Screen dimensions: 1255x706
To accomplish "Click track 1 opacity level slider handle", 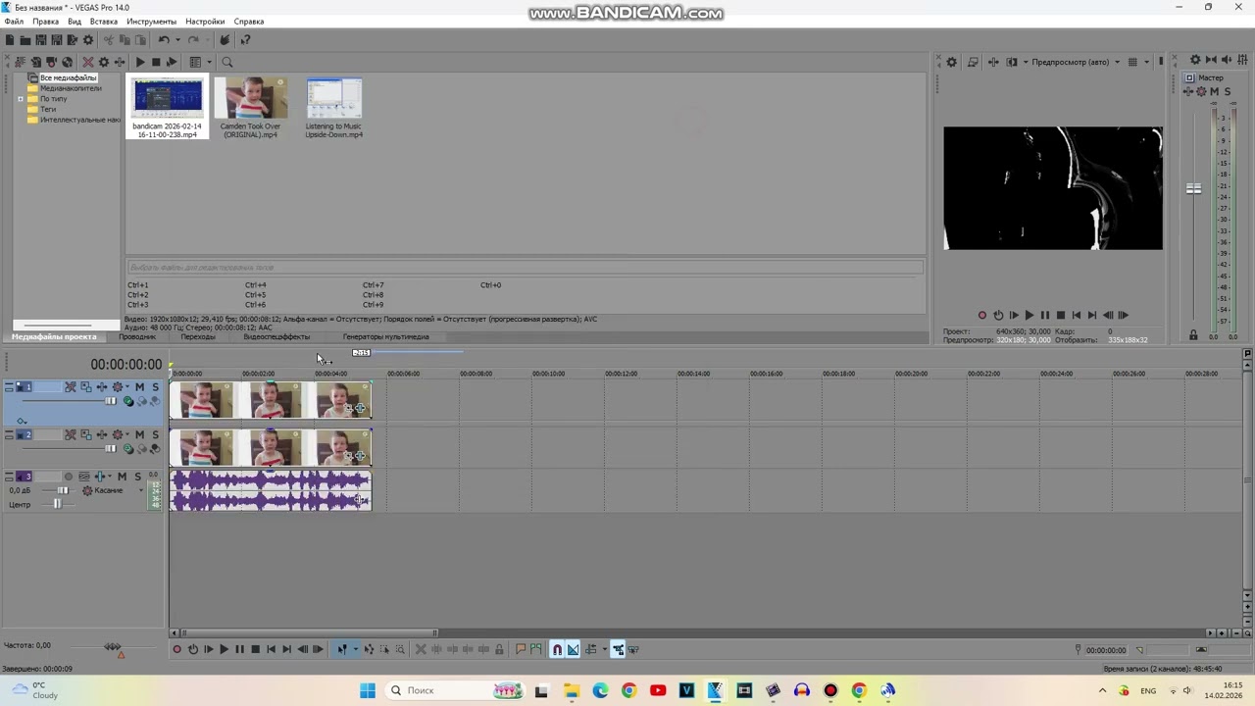I will [111, 401].
